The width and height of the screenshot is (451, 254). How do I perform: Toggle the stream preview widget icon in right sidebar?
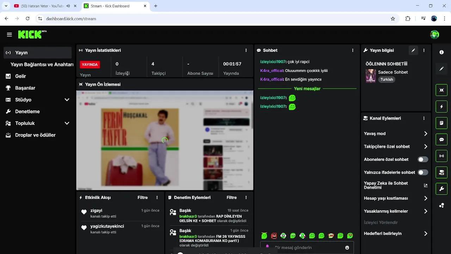441,90
